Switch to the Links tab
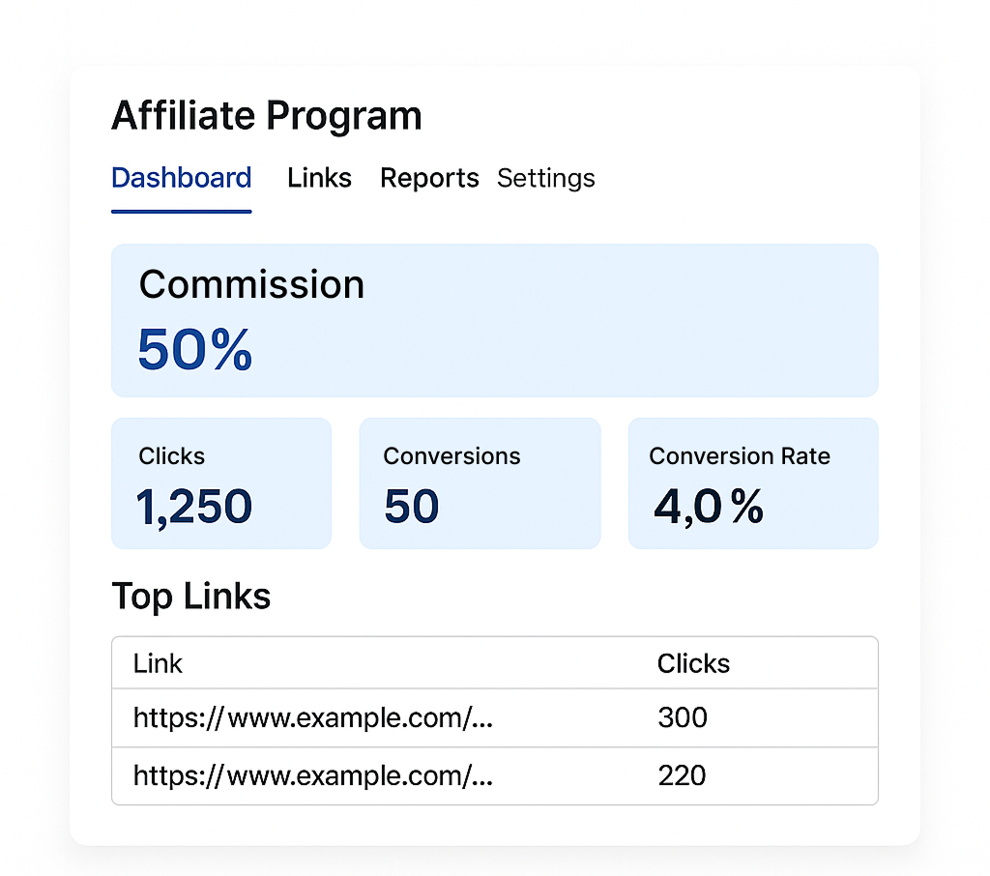This screenshot has height=876, width=990. click(319, 178)
